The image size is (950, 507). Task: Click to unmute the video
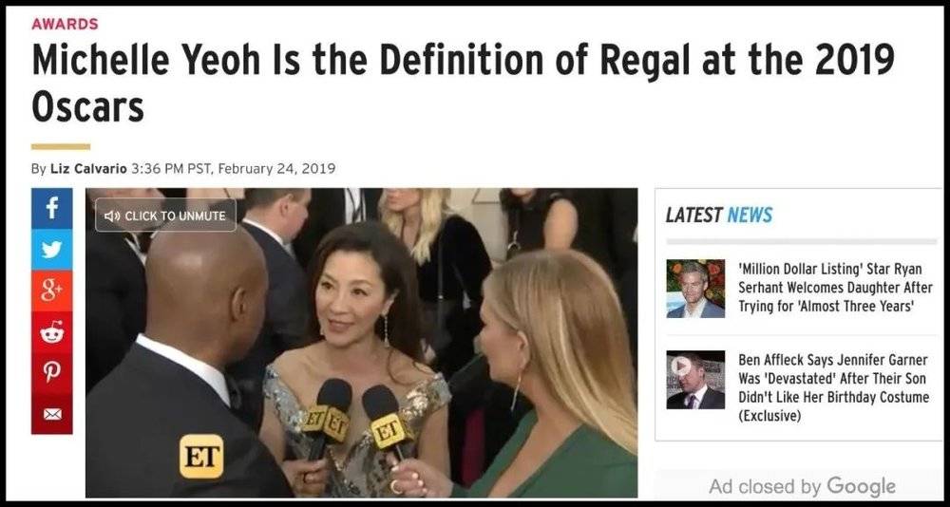(165, 215)
